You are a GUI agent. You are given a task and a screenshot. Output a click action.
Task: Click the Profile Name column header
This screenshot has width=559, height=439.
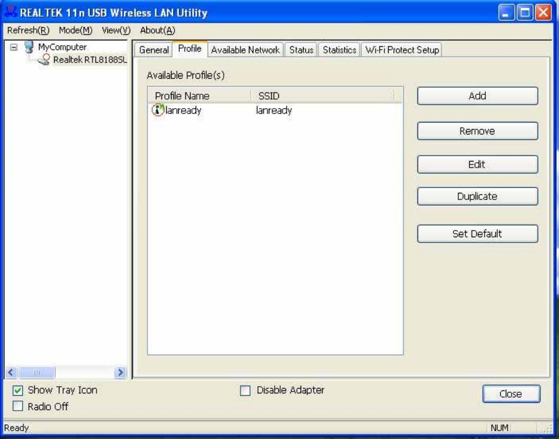click(x=200, y=95)
